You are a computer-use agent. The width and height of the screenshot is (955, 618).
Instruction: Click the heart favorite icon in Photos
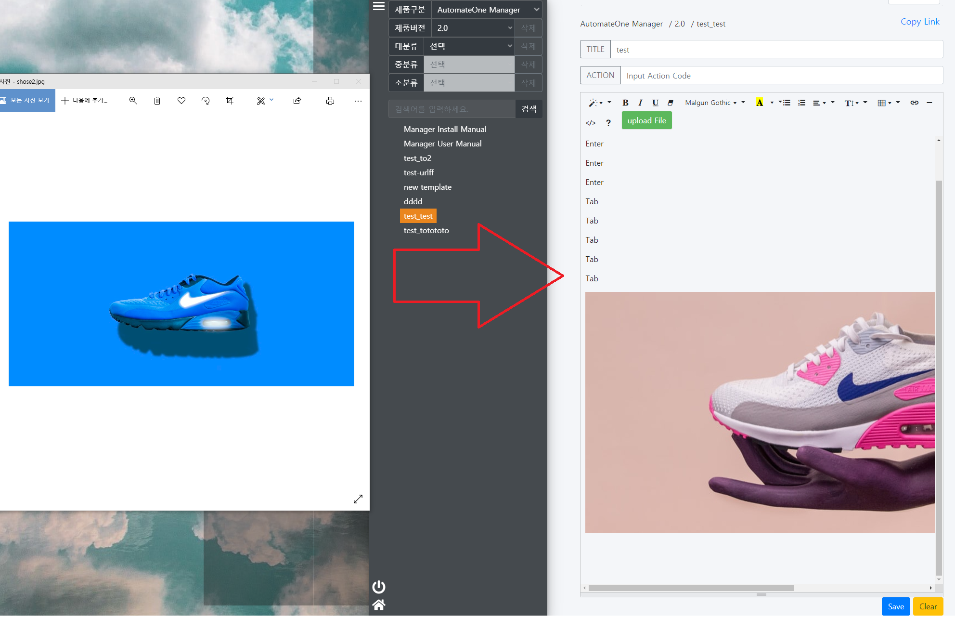(181, 101)
